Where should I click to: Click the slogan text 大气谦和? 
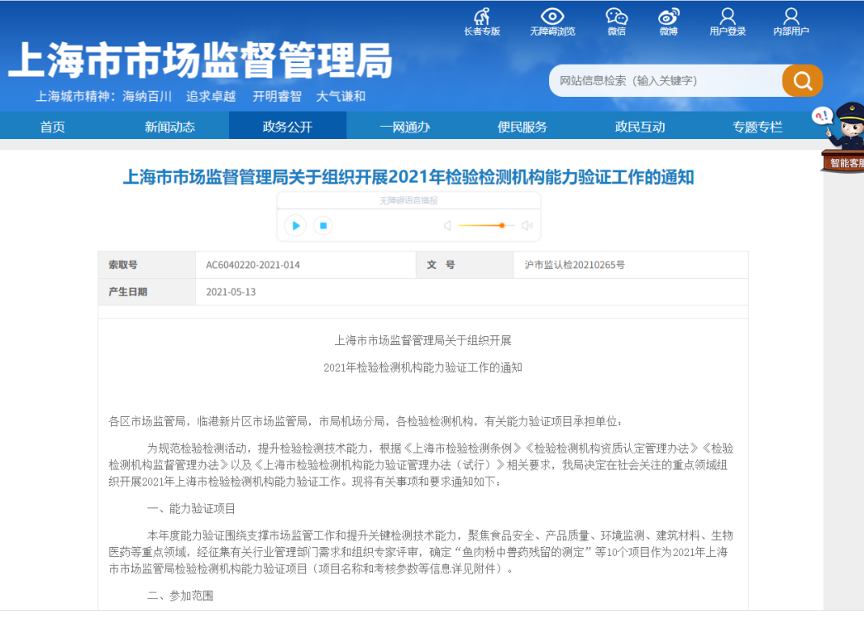[341, 97]
